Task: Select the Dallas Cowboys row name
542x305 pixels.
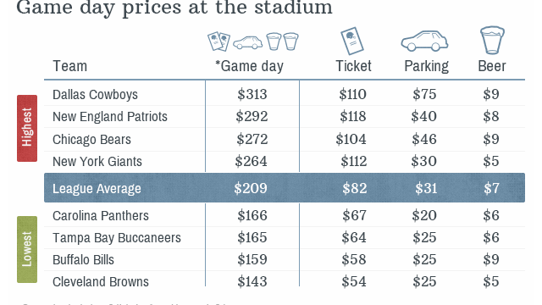Action: 95,94
